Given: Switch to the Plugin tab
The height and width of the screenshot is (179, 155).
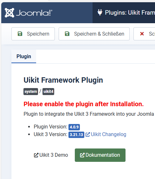Looking at the screenshot, I should point(24,56).
